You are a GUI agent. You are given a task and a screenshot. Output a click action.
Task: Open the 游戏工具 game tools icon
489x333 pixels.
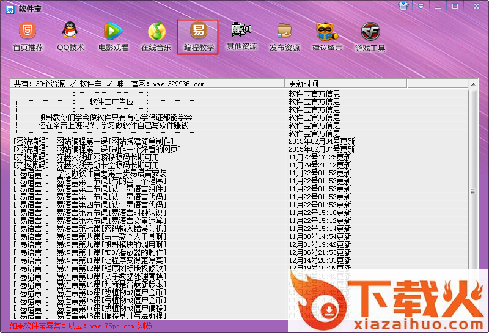pyautogui.click(x=370, y=36)
